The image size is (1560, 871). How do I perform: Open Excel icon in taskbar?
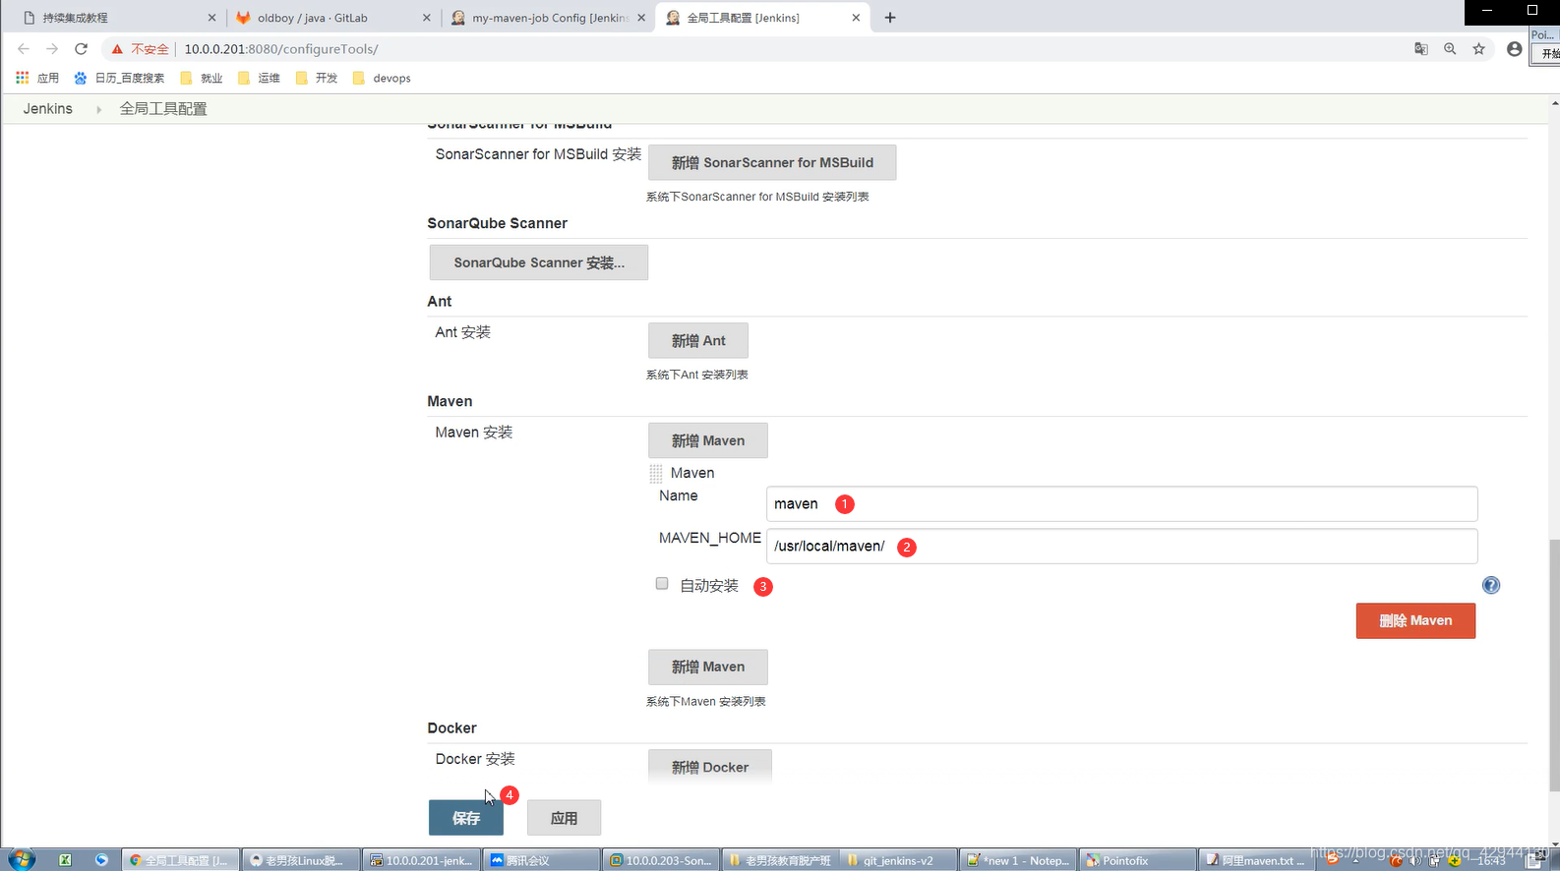[65, 860]
